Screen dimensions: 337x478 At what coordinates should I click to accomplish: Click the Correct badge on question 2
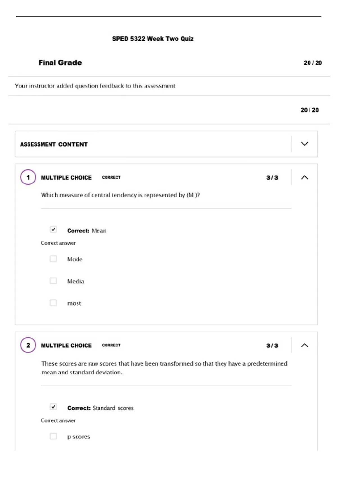[111, 345]
